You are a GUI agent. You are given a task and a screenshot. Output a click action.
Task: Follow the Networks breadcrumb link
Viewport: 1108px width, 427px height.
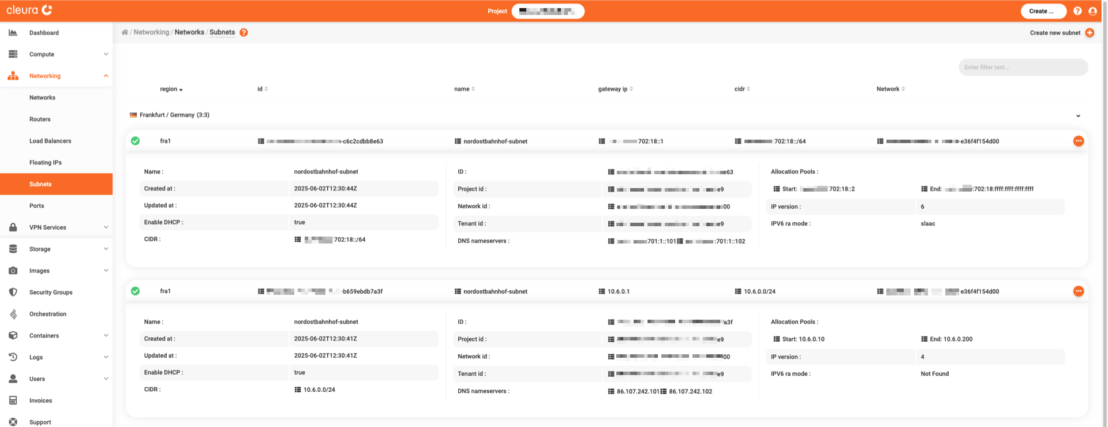[x=189, y=32]
